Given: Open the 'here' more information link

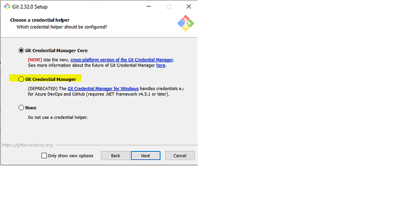Looking at the screenshot, I should click(x=161, y=65).
